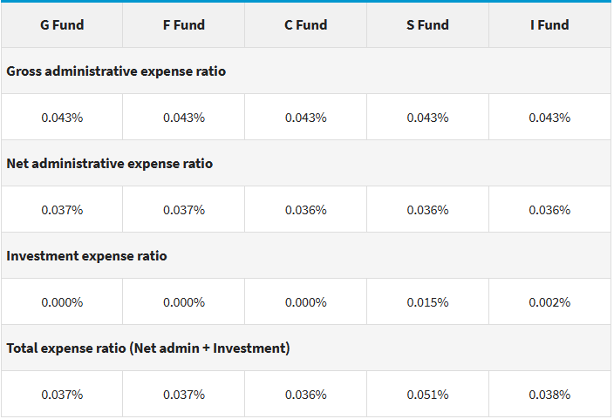This screenshot has height=419, width=614.
Task: Select G Fund gross administrative value 0.043%
Action: click(x=62, y=118)
